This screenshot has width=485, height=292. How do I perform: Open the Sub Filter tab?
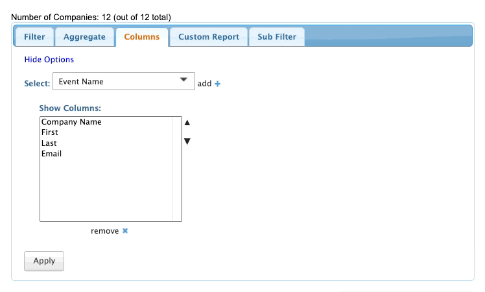click(x=276, y=37)
